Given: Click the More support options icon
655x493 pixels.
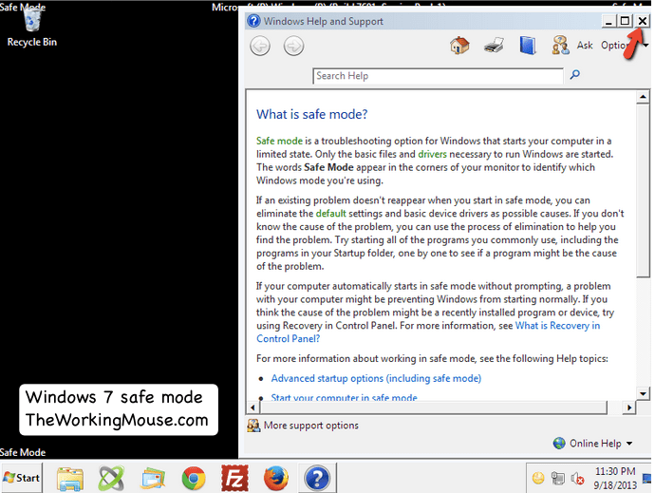Looking at the screenshot, I should pyautogui.click(x=253, y=426).
